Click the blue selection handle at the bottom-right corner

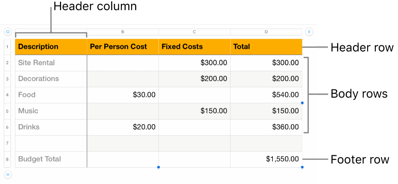point(302,167)
